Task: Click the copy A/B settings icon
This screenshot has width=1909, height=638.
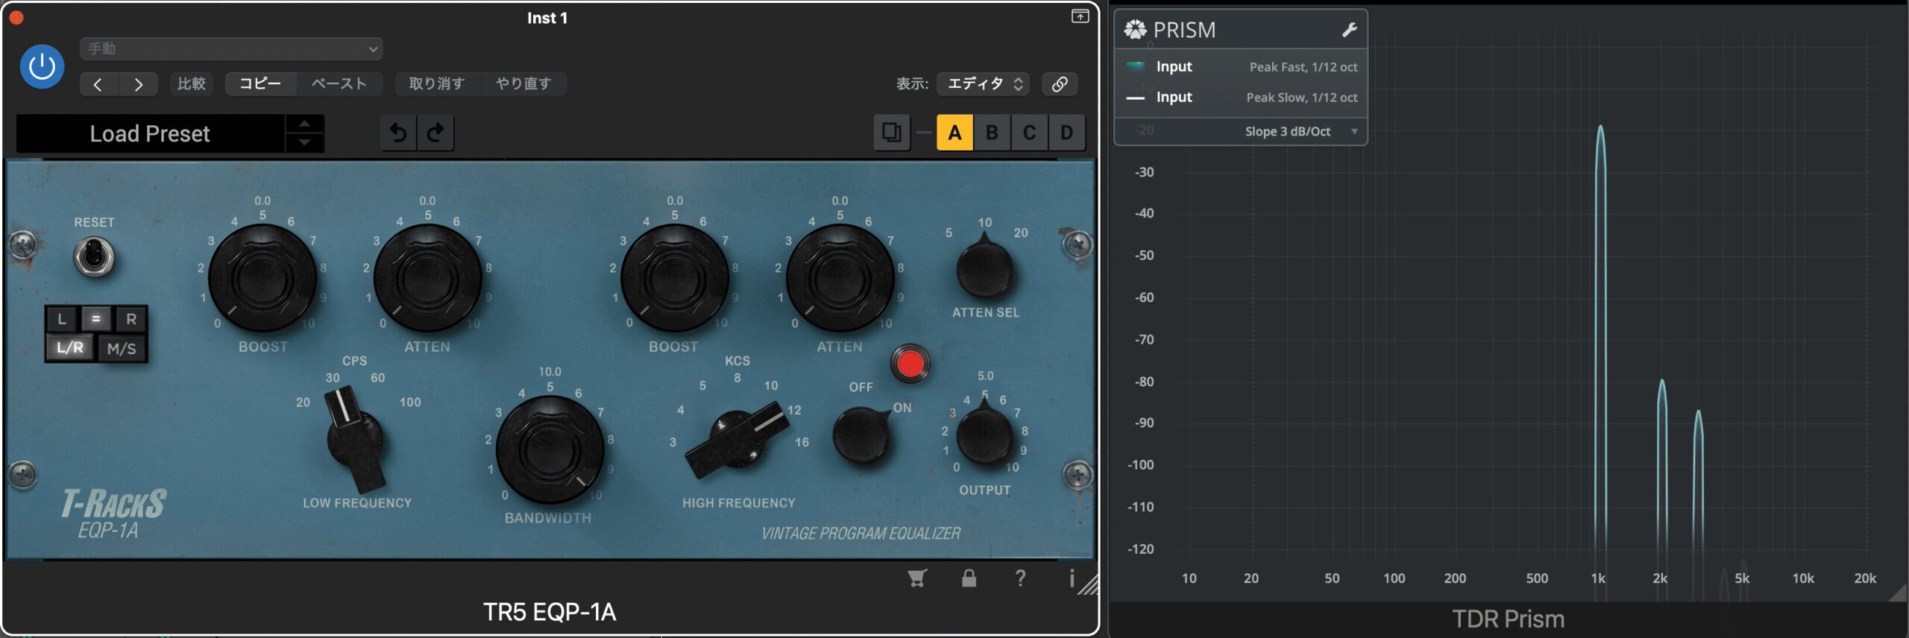Action: (891, 133)
